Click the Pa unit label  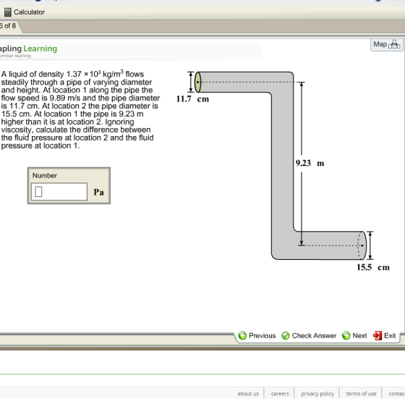click(x=98, y=192)
